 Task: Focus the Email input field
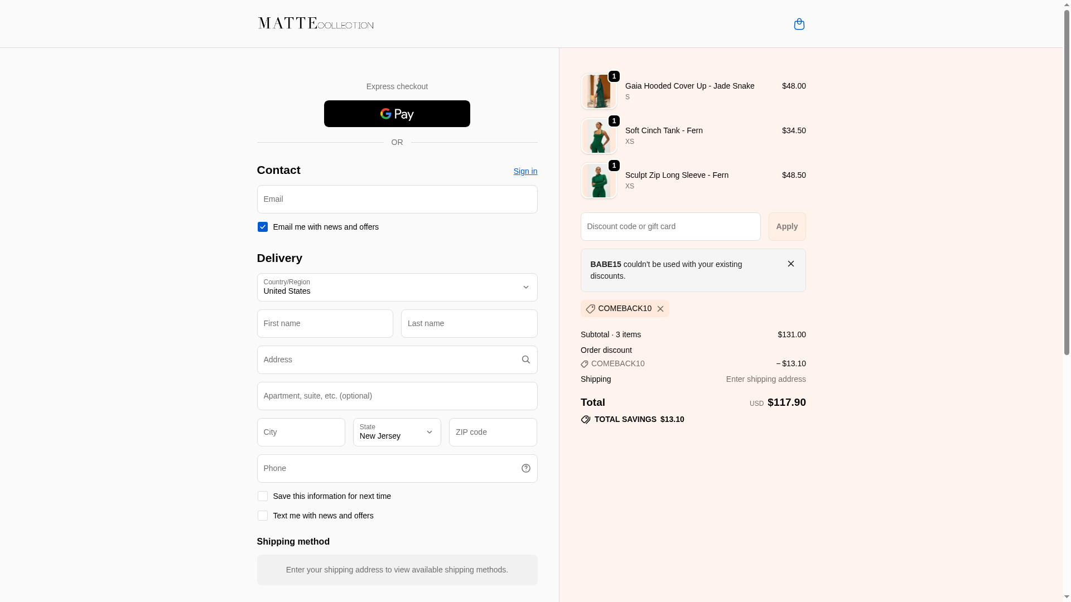click(x=397, y=199)
